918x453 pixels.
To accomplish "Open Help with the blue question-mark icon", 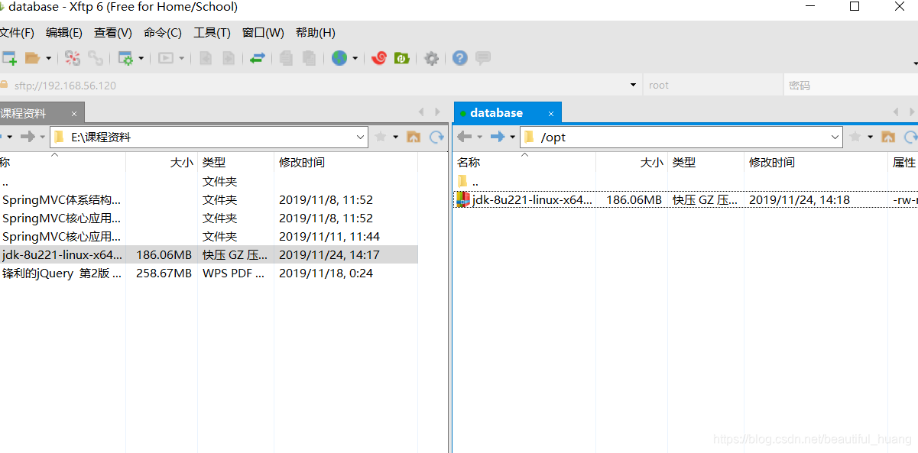I will click(459, 58).
